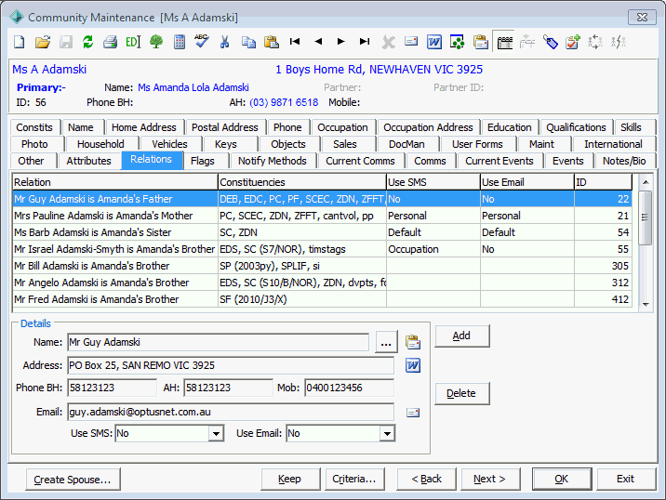666x500 pixels.
Task: Click the Save floppy disk icon
Action: (x=65, y=42)
